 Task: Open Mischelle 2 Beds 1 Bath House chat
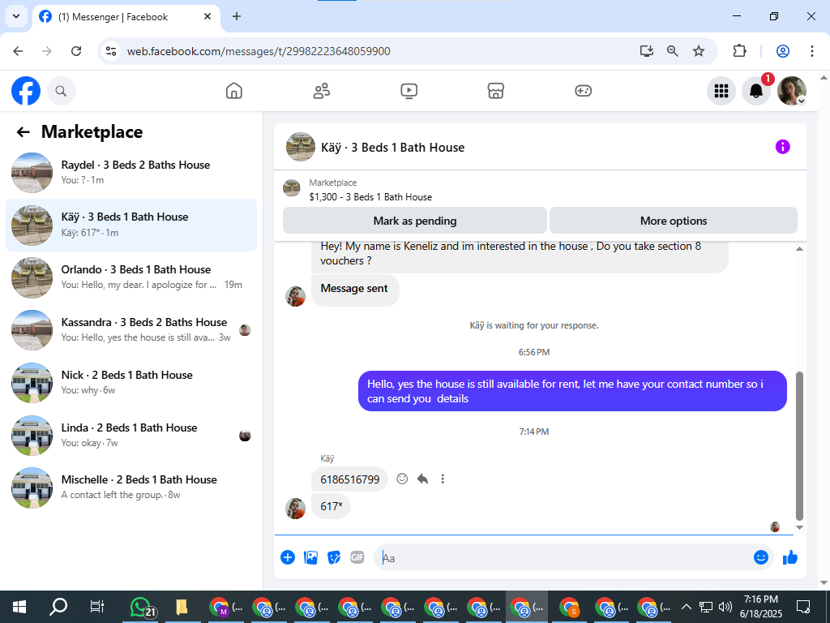click(131, 488)
